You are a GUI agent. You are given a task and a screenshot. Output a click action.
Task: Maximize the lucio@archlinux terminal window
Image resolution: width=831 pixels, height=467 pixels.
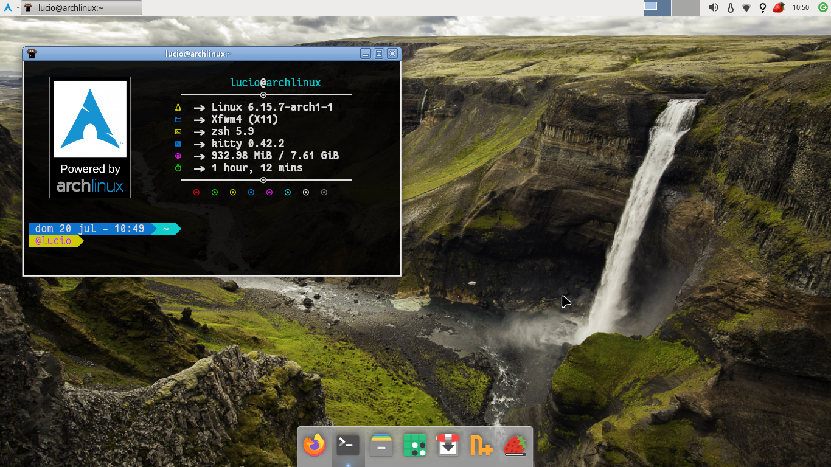coord(379,54)
